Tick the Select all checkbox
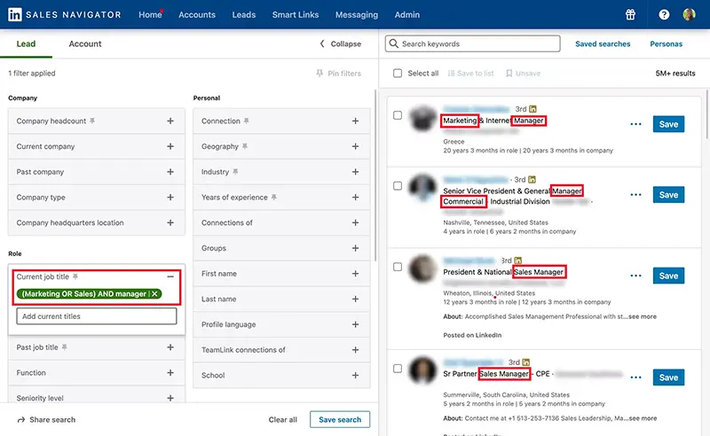 [x=398, y=74]
